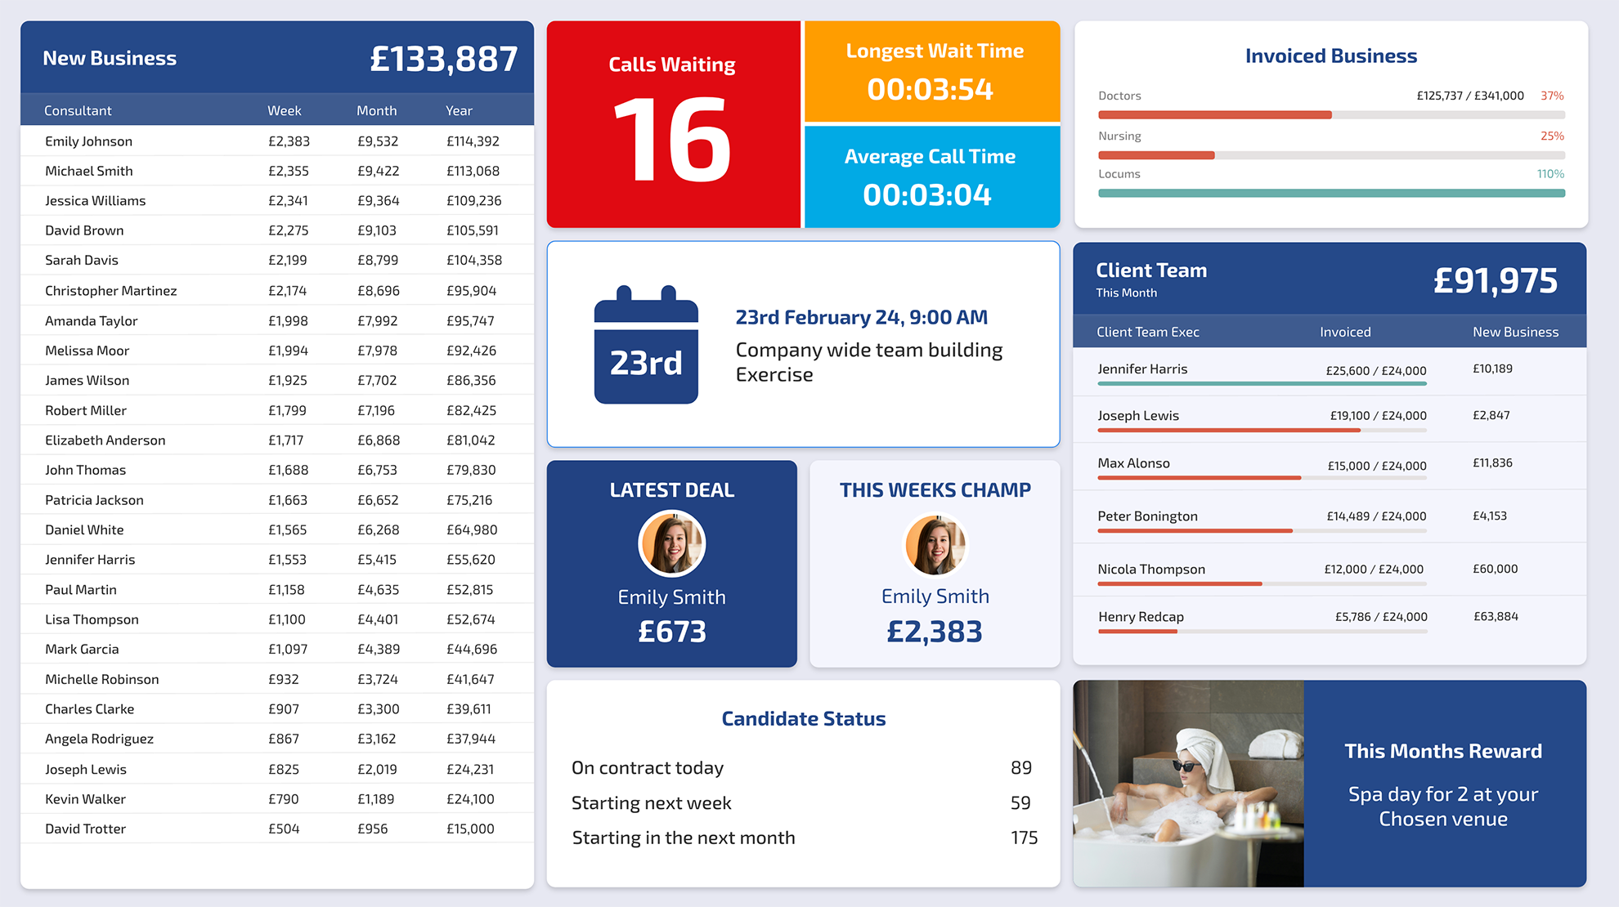The height and width of the screenshot is (907, 1619).
Task: Select the John Thomas row
Action: [277, 470]
